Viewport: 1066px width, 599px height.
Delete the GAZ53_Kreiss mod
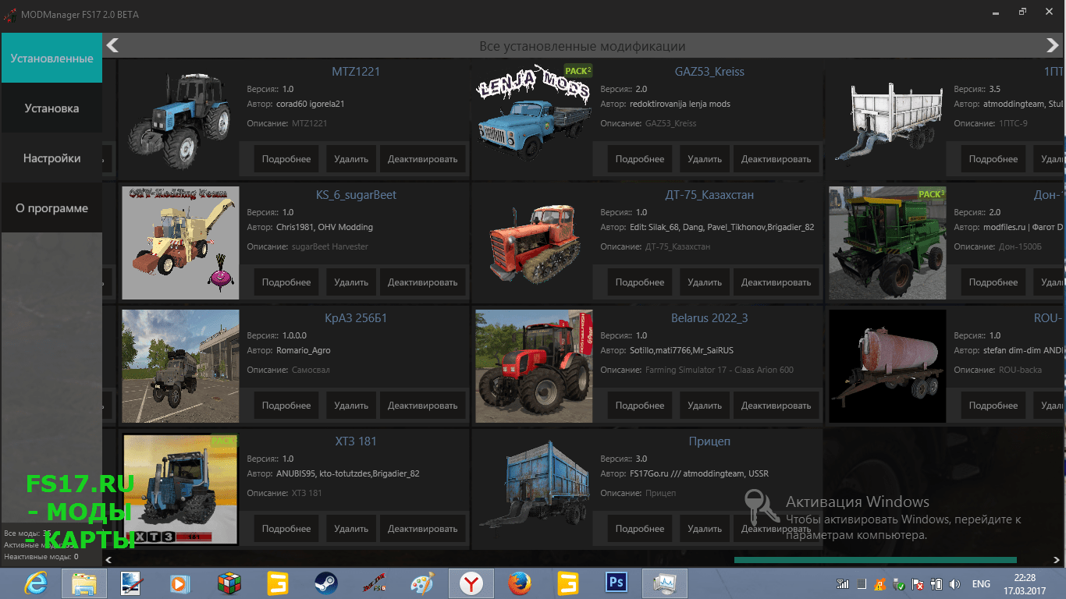click(705, 159)
